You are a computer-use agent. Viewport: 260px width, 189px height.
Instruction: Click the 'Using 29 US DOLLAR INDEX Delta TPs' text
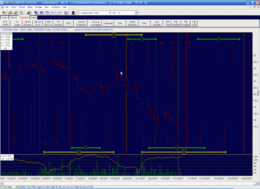[x=93, y=29]
